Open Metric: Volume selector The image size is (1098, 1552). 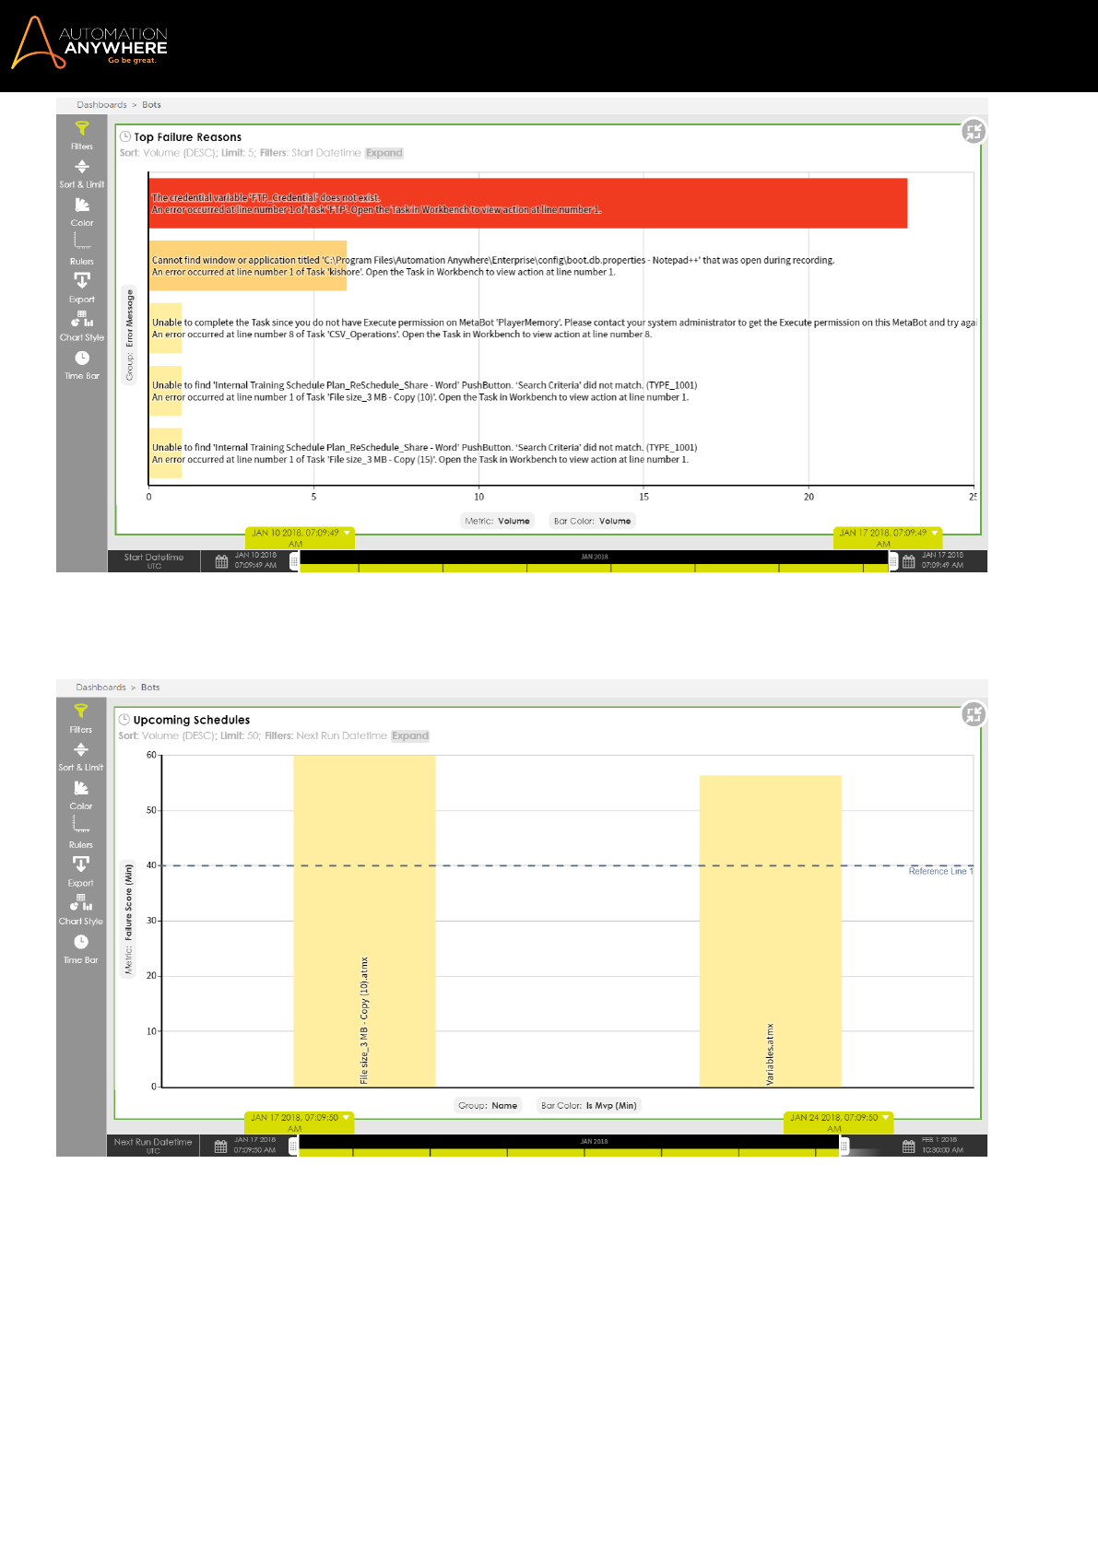tap(497, 521)
